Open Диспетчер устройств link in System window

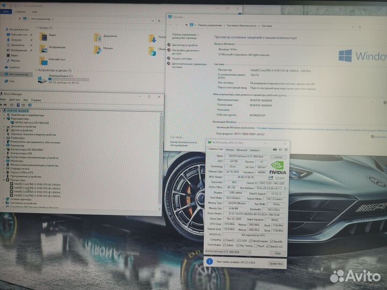point(184,45)
